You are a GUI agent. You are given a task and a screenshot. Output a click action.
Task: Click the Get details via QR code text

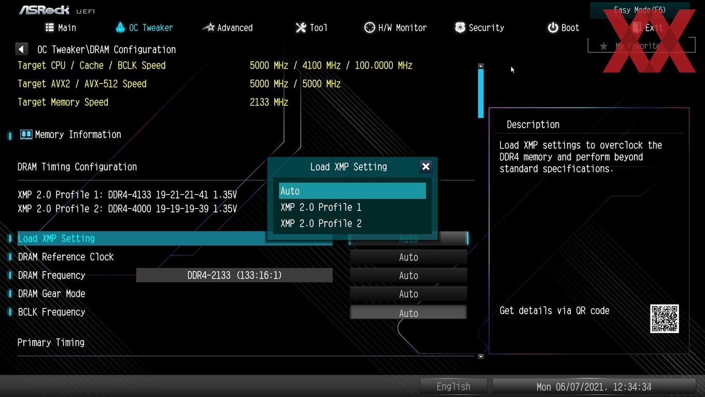554,310
